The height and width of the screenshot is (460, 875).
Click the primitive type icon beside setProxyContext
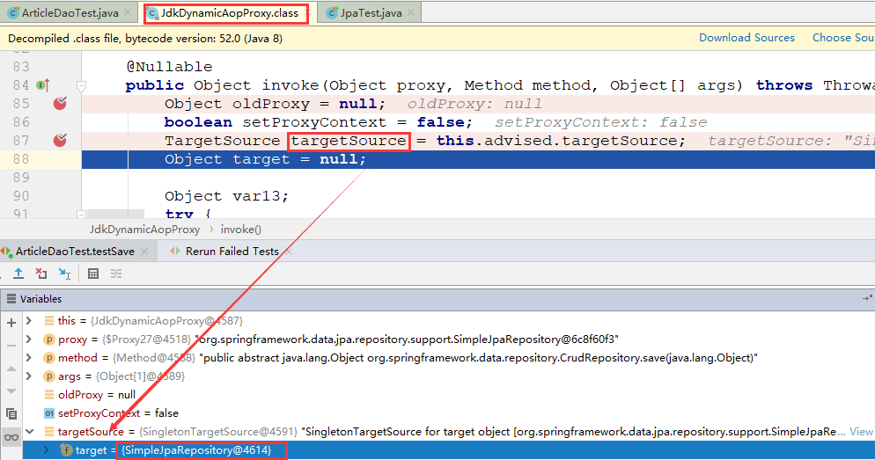click(49, 413)
